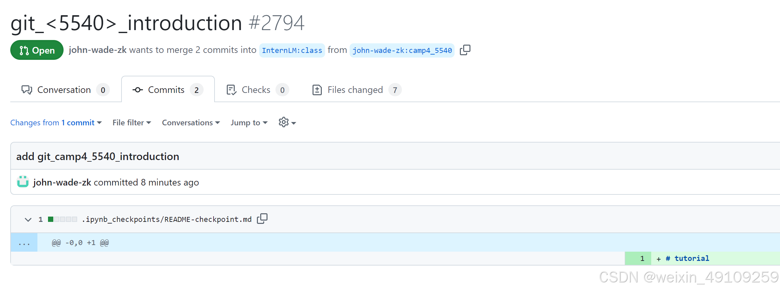The width and height of the screenshot is (780, 290).
Task: Switch to the Files changed tab
Action: coord(355,90)
